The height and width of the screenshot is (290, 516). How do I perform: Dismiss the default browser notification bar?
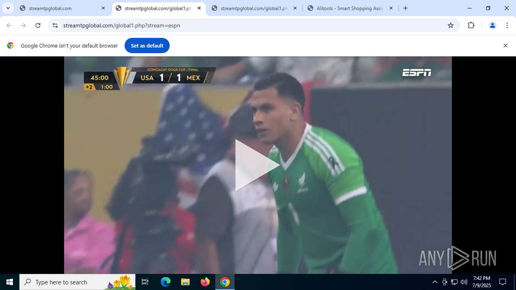pos(505,46)
